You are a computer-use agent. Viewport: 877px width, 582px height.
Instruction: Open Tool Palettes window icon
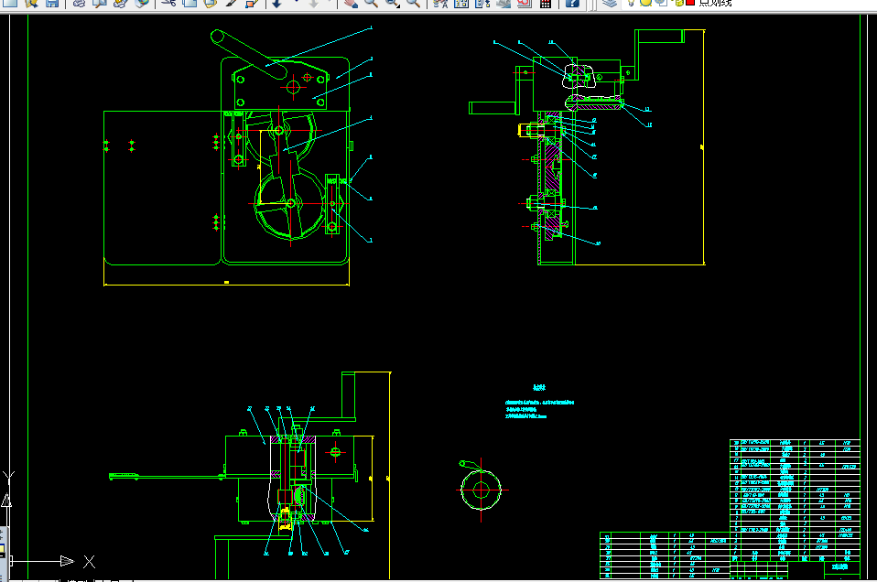coord(482,3)
